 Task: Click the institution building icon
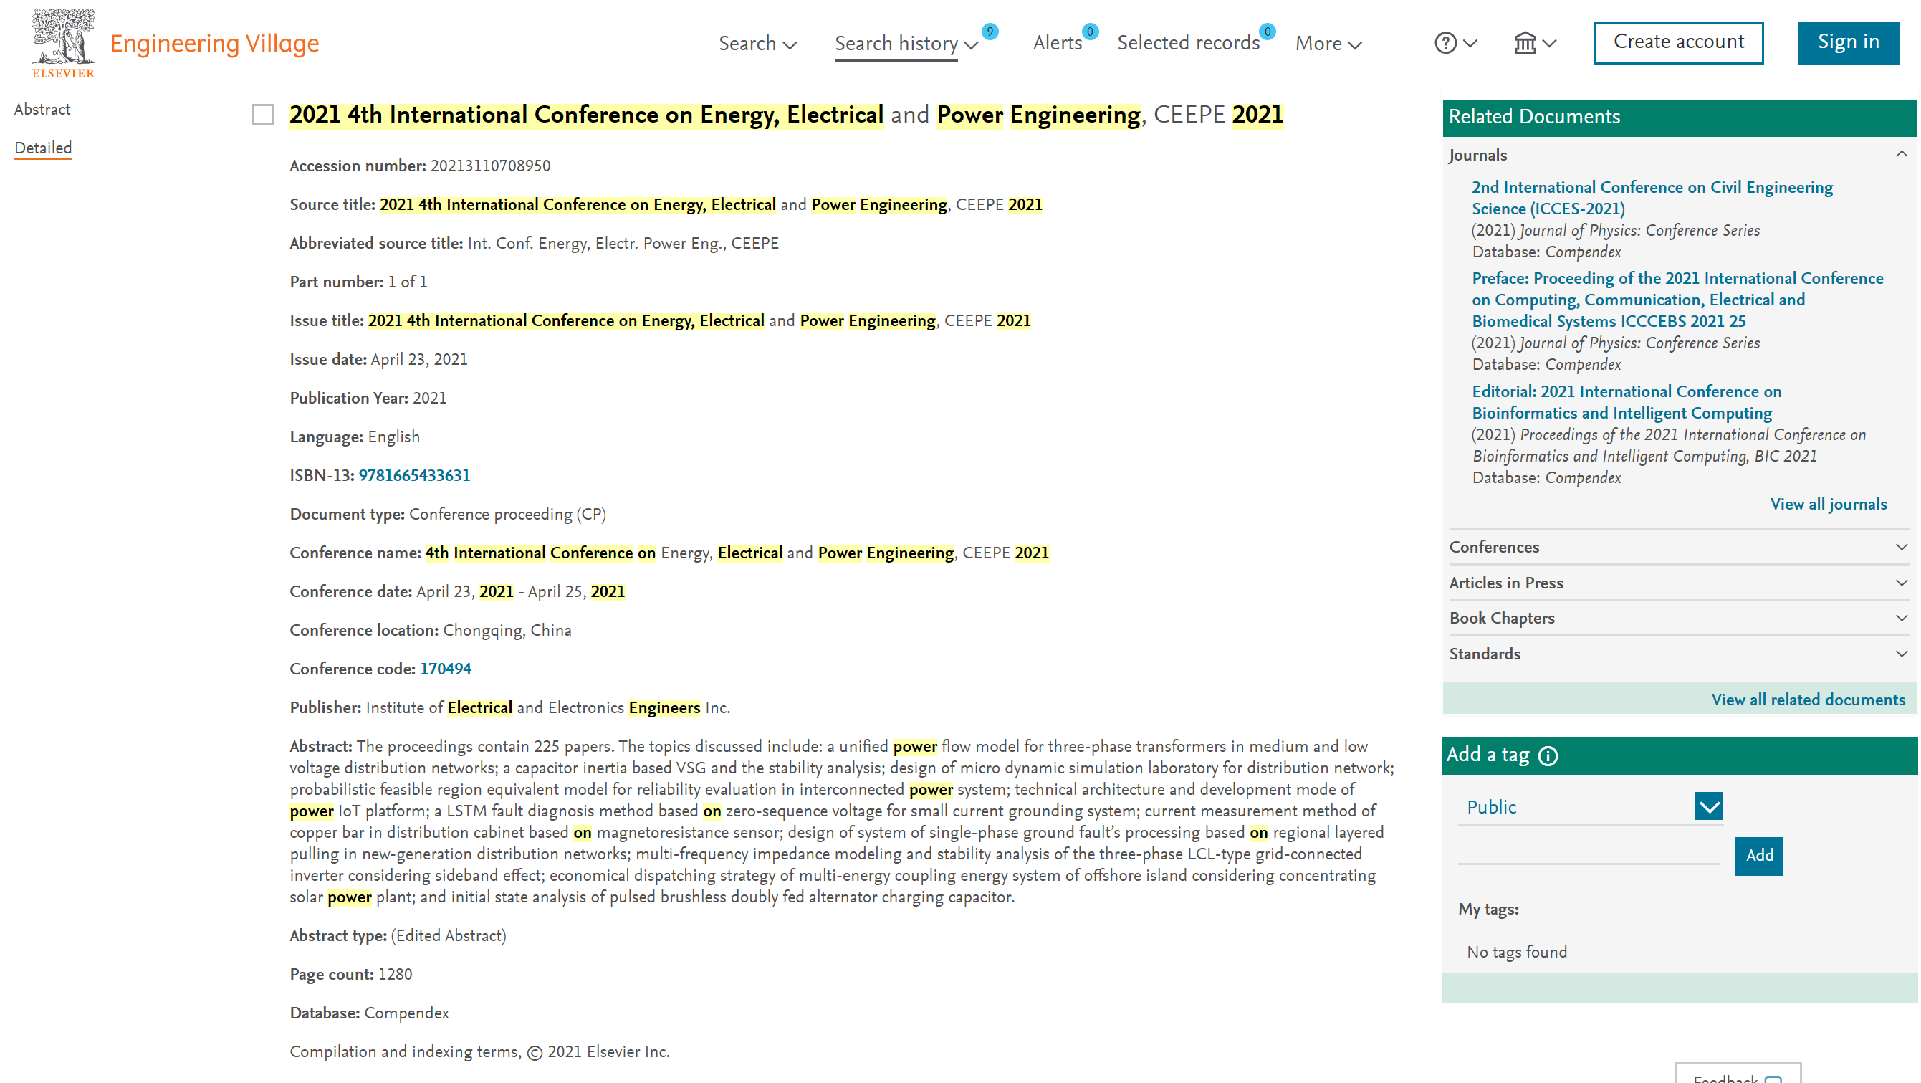point(1525,42)
